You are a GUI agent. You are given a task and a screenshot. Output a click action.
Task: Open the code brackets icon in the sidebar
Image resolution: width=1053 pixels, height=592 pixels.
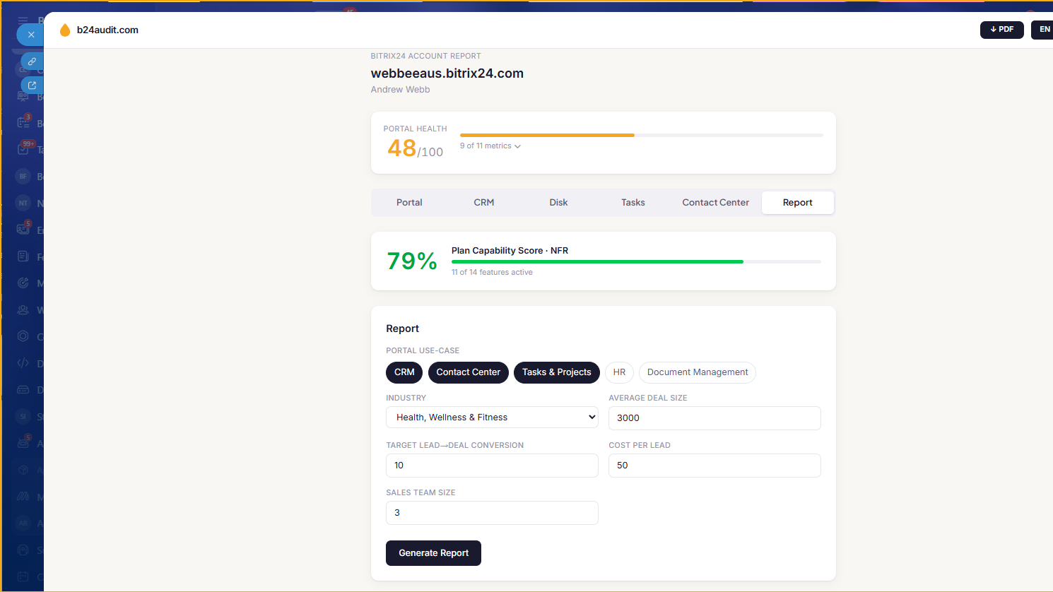[x=23, y=363]
